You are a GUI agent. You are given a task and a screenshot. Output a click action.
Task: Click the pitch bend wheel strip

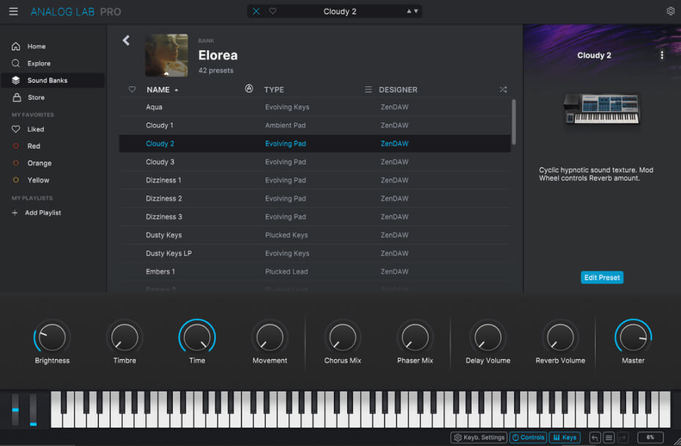point(15,409)
